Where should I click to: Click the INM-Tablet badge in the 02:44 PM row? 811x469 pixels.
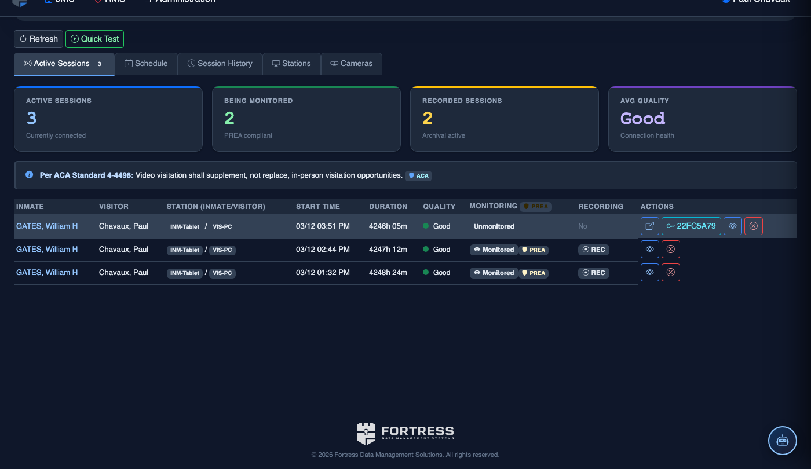coord(185,250)
